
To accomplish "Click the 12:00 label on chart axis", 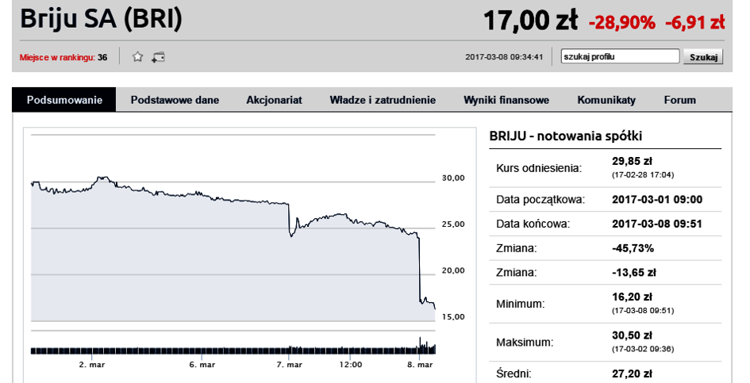I will pyautogui.click(x=350, y=364).
